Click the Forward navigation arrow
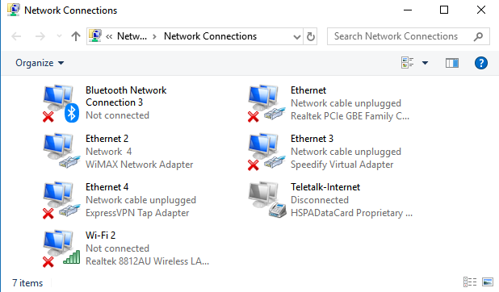The height and width of the screenshot is (292, 499). pyautogui.click(x=40, y=36)
